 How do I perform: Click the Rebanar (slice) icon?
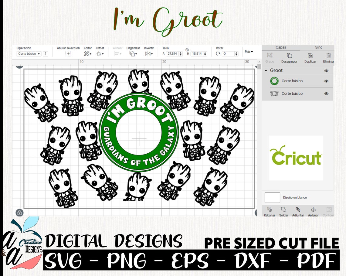coord(270,210)
